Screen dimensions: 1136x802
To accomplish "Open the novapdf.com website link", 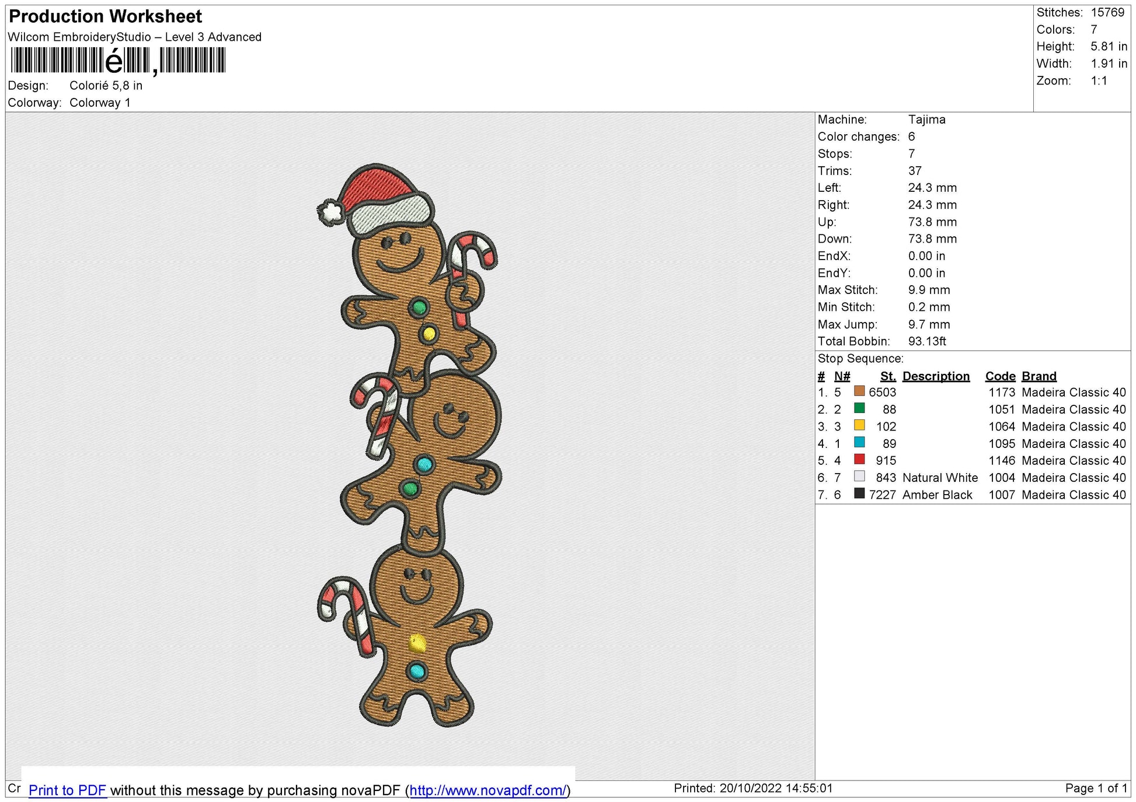I will coord(487,790).
